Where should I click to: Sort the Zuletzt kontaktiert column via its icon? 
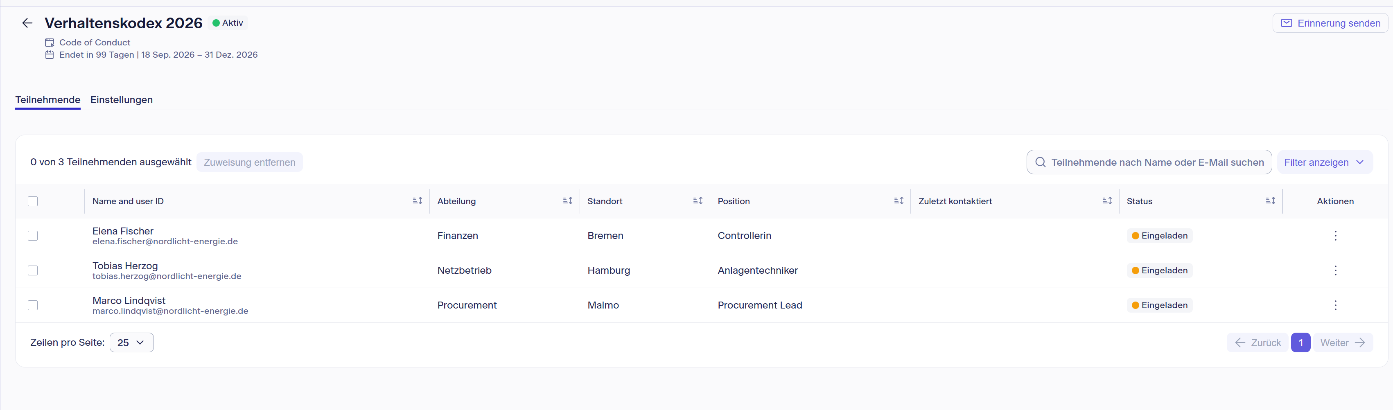coord(1107,200)
